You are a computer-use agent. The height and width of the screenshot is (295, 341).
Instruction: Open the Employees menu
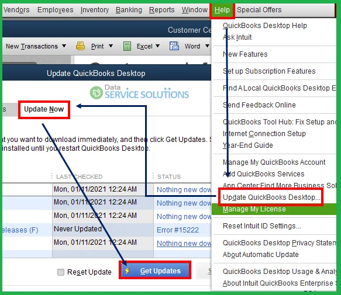[55, 10]
